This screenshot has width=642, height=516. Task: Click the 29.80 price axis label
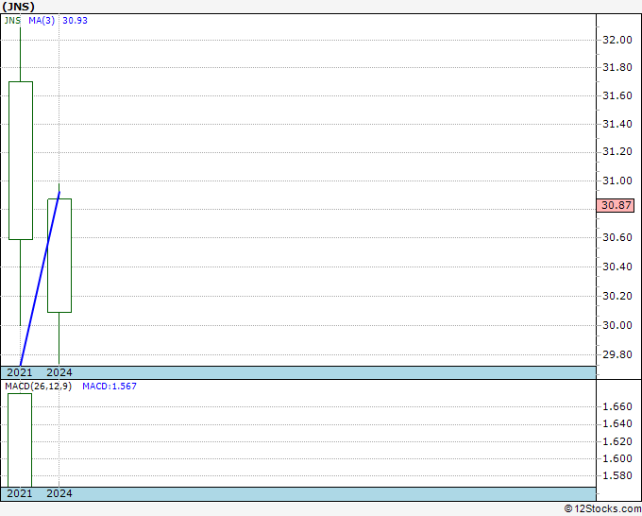(617, 354)
